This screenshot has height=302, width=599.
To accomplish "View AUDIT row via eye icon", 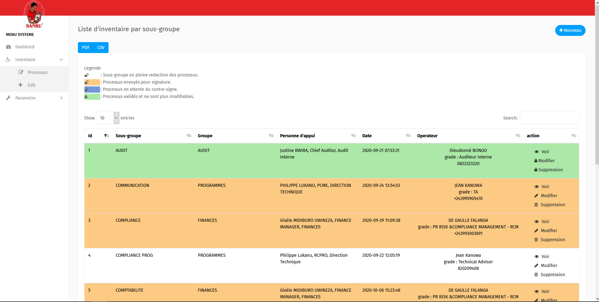I will coord(536,152).
